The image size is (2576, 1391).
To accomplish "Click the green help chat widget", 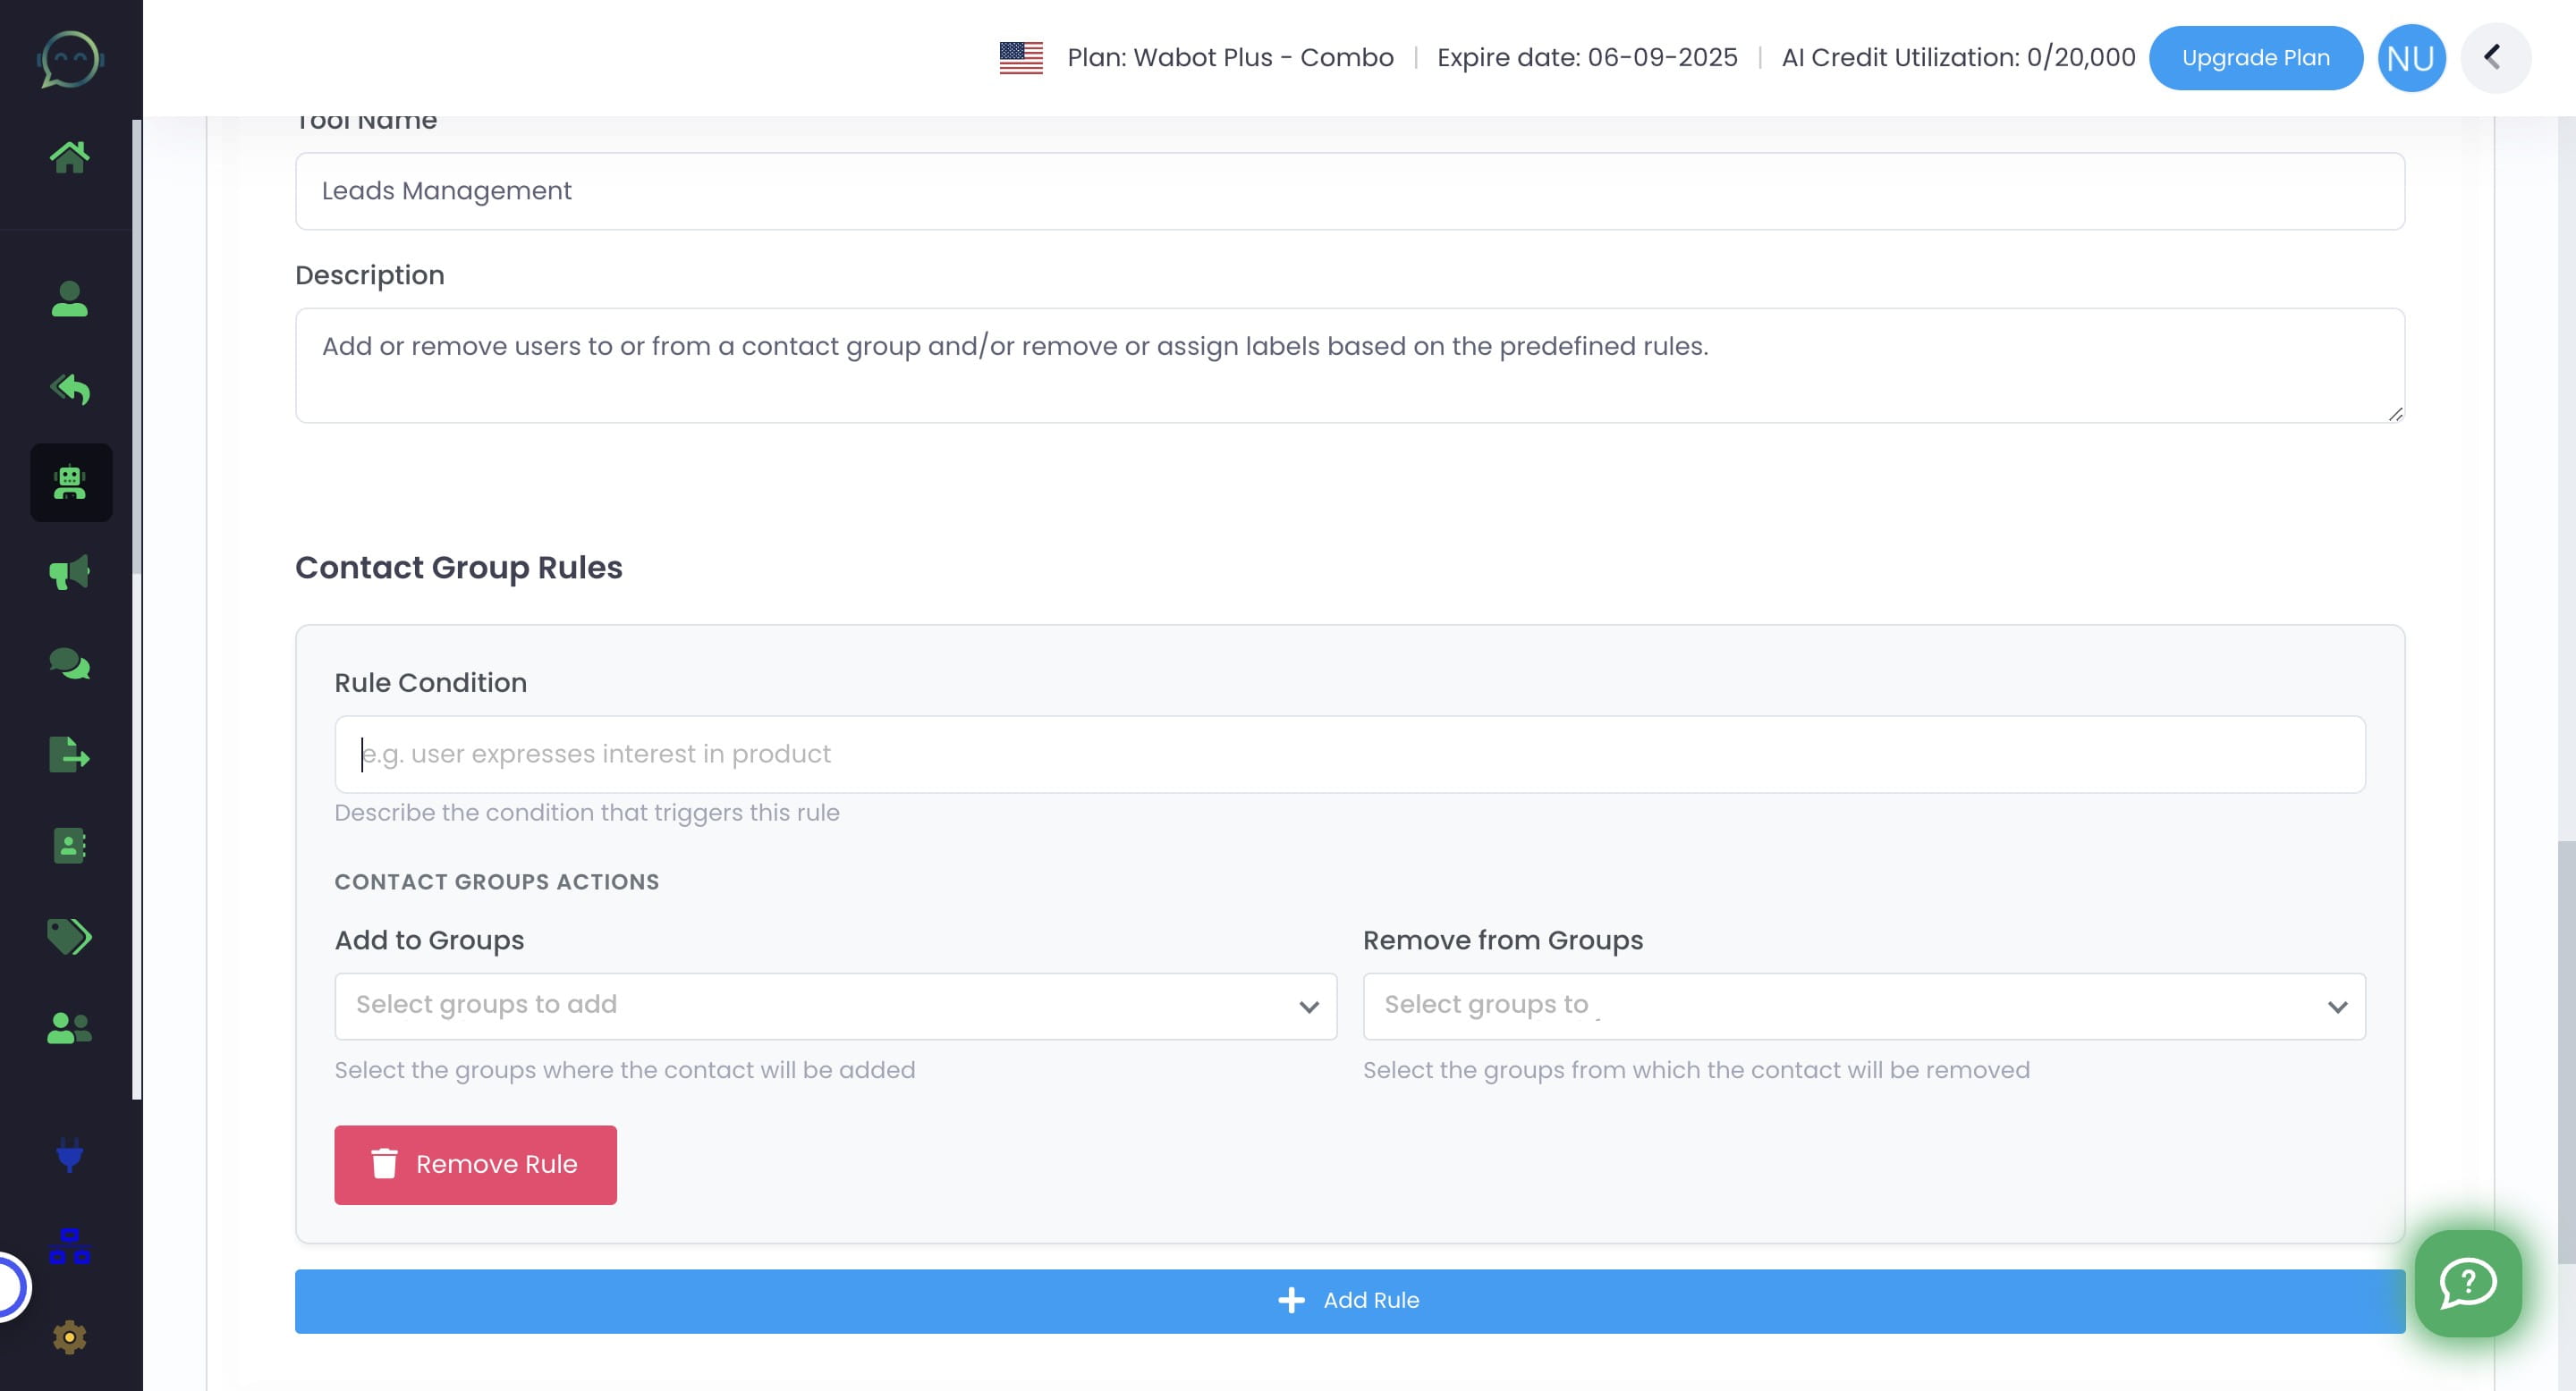I will pos(2467,1283).
